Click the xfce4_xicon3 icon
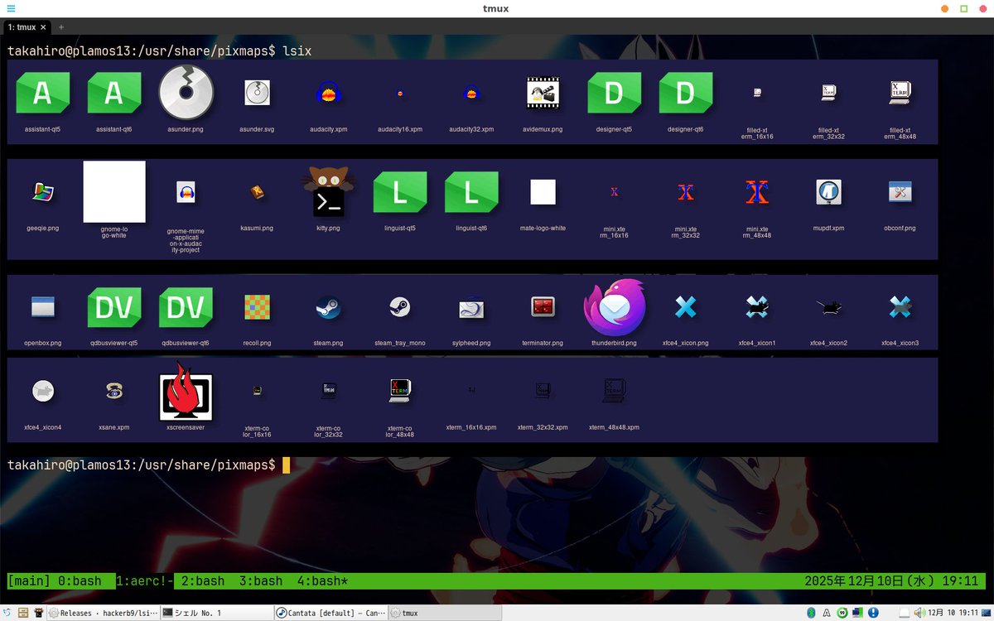 click(x=900, y=307)
